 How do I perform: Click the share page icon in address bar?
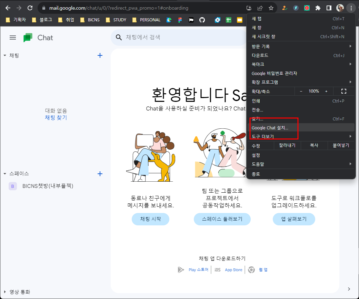pyautogui.click(x=260, y=8)
